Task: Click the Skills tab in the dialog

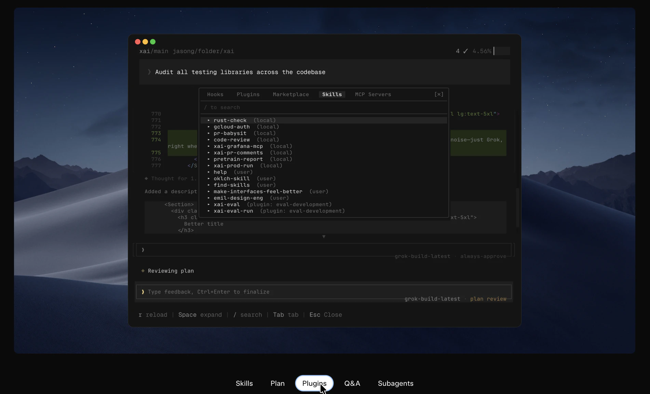Action: (332, 94)
